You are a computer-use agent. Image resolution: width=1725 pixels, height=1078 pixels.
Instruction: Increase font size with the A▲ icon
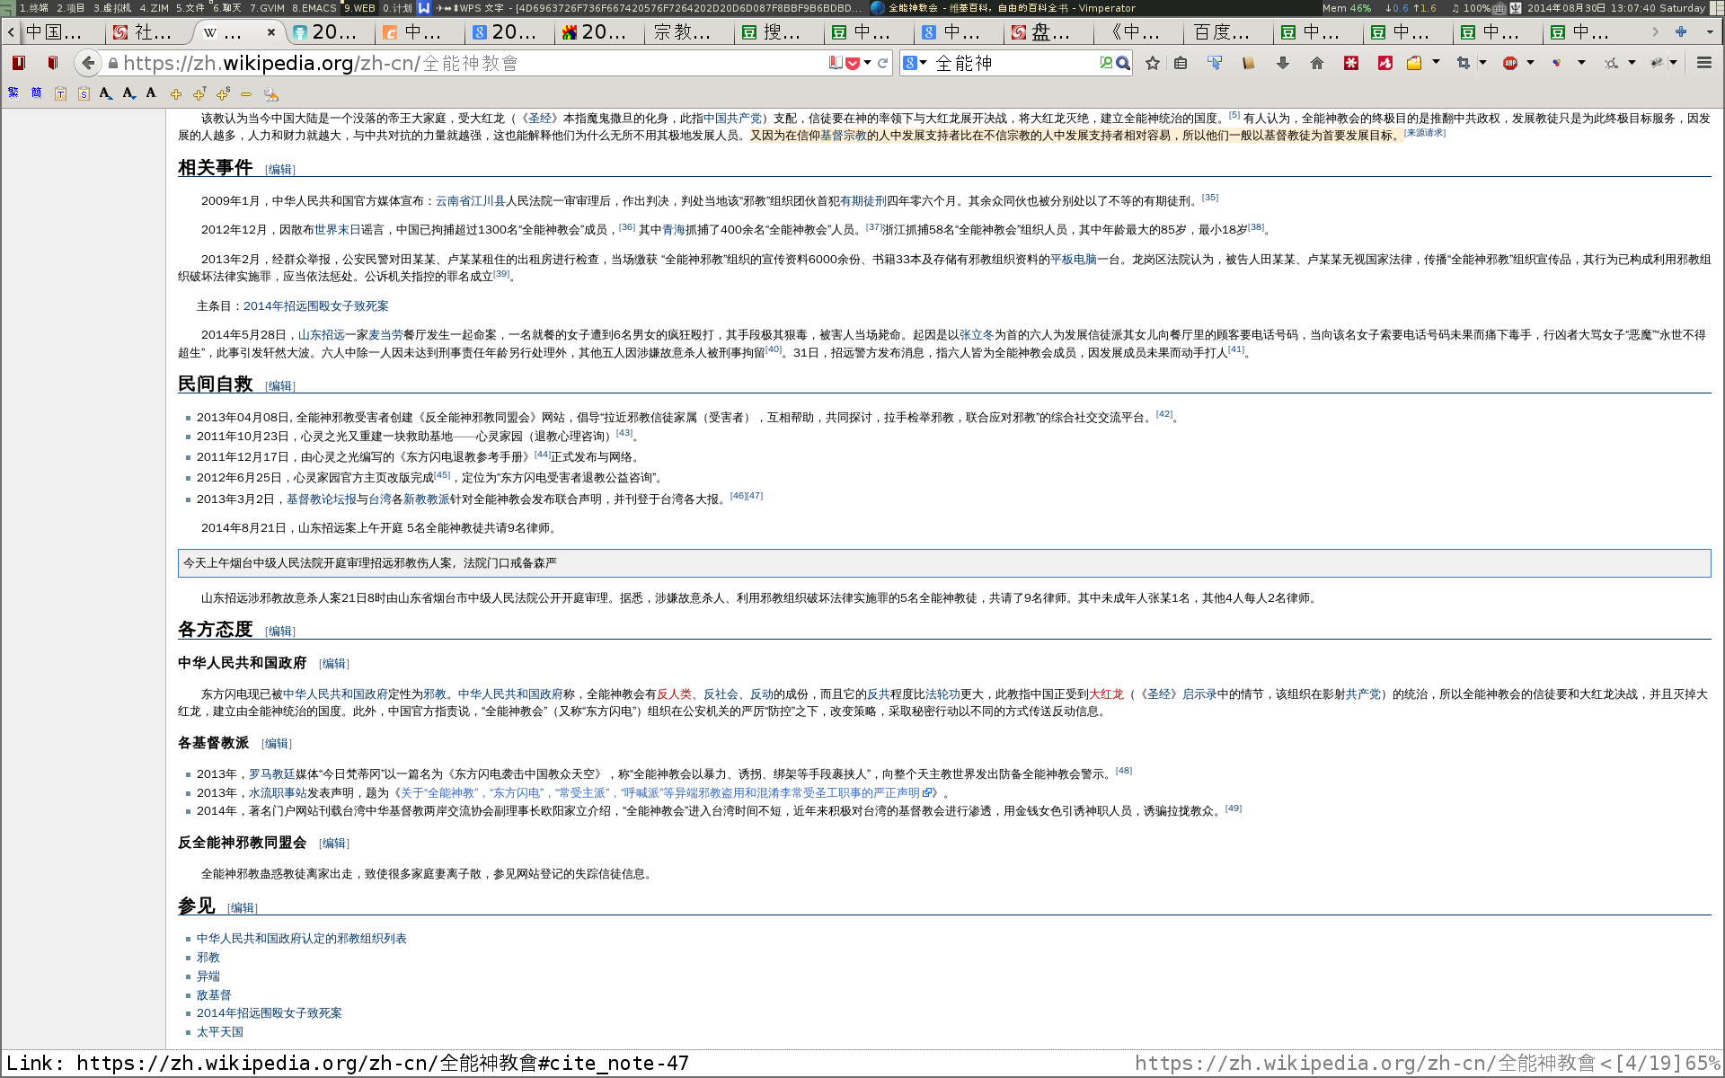[x=105, y=93]
